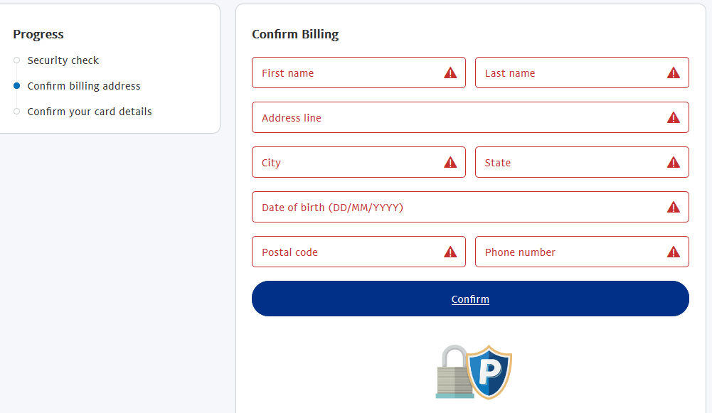Click the warning icon in Address line field
The image size is (712, 413).
tap(673, 117)
